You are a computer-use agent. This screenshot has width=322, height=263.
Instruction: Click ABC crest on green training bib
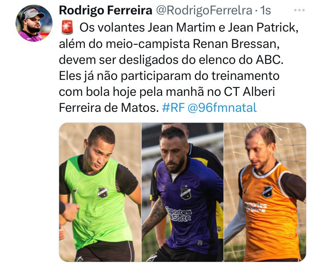pyautogui.click(x=103, y=192)
